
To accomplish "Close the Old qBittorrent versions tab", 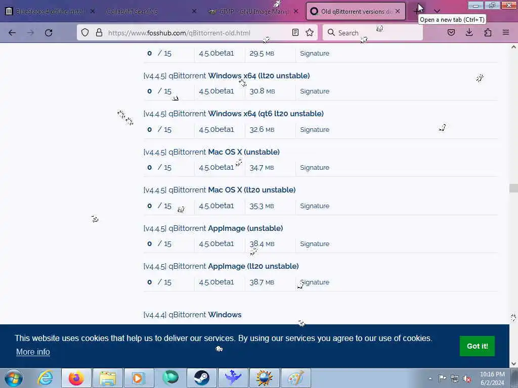I will tap(398, 11).
